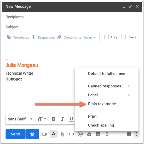
Task: Insert link icon
Action: [x=71, y=134]
